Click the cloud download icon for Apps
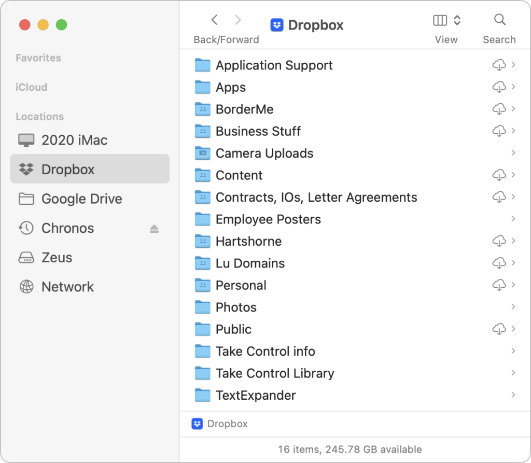This screenshot has width=531, height=463. [x=499, y=87]
